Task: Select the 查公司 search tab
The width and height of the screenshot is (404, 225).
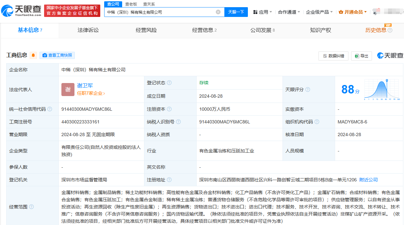Action: 113,4
